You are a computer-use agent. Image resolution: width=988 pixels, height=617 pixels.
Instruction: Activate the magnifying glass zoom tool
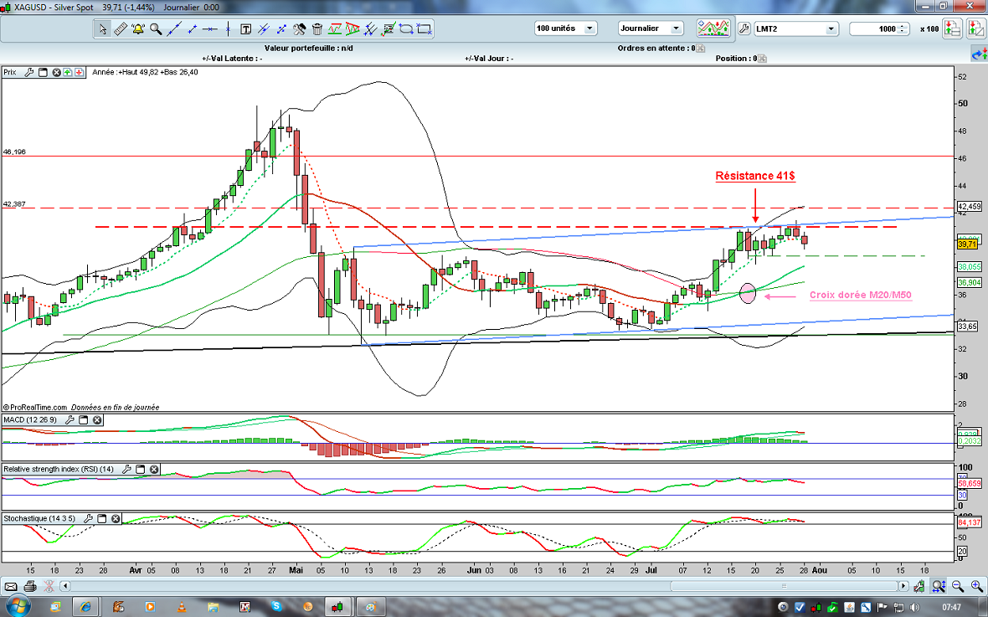[x=156, y=29]
